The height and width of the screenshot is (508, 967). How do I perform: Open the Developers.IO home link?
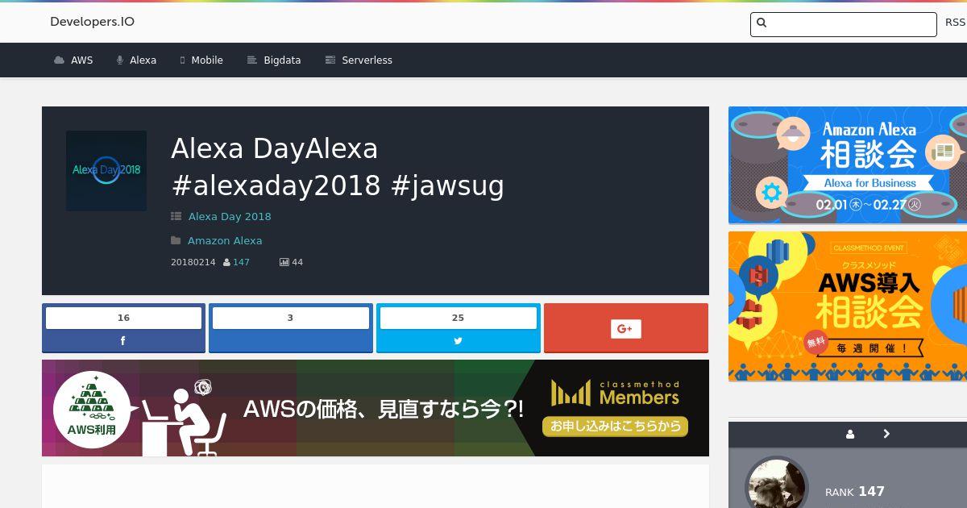92,22
